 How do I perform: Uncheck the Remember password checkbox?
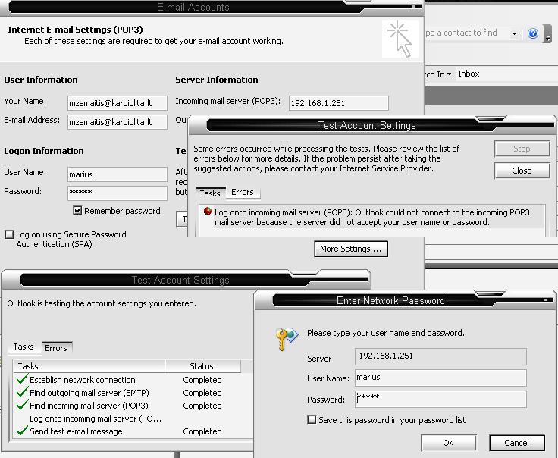tap(77, 211)
